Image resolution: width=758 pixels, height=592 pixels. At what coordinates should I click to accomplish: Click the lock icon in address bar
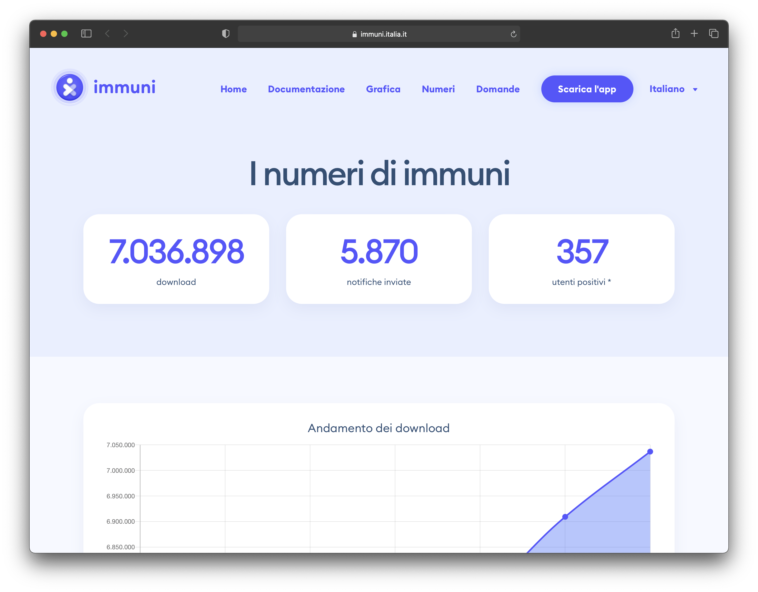pyautogui.click(x=354, y=34)
